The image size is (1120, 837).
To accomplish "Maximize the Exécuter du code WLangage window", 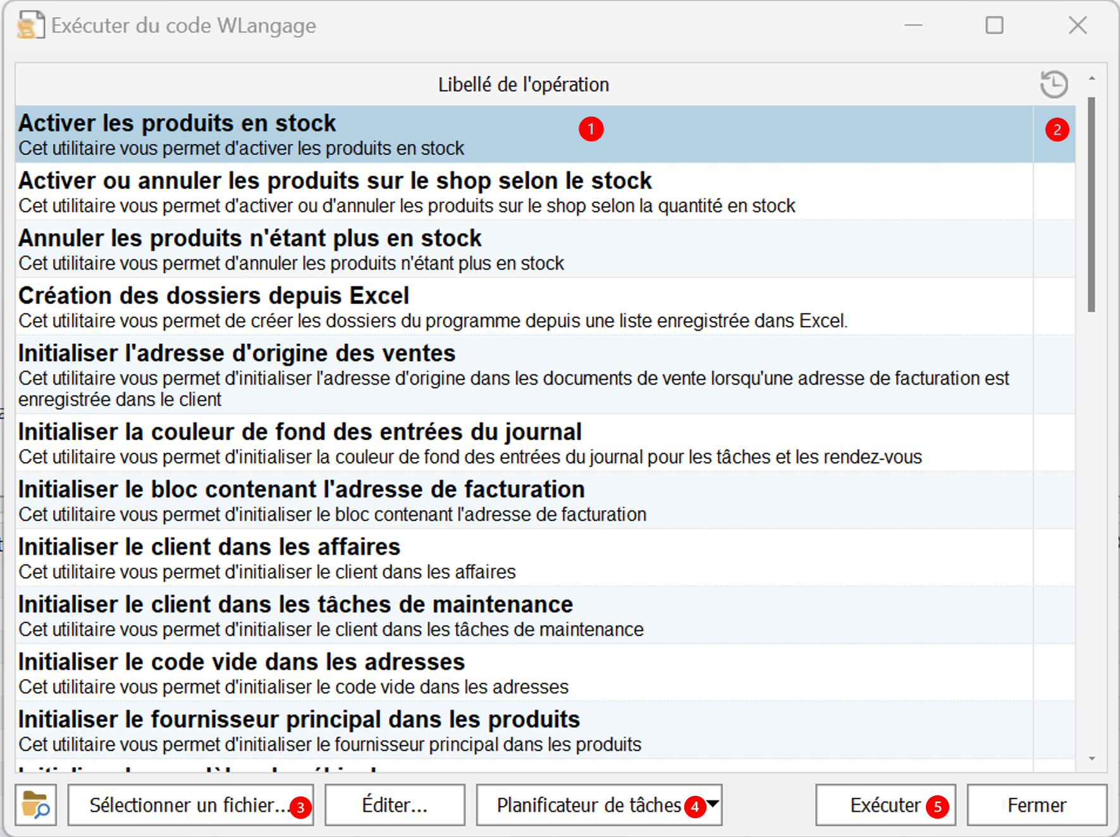I will coord(994,25).
